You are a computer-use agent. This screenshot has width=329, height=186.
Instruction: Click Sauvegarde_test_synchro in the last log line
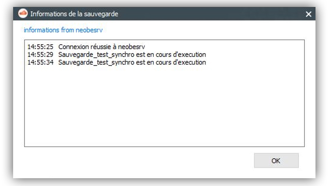(96, 63)
